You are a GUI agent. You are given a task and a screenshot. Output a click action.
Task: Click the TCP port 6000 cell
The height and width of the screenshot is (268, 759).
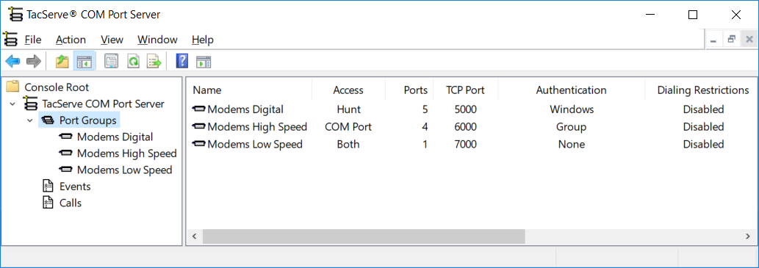[465, 127]
